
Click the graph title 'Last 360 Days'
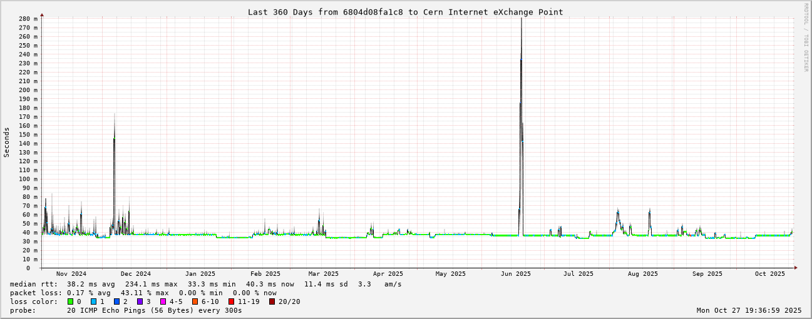coord(405,12)
